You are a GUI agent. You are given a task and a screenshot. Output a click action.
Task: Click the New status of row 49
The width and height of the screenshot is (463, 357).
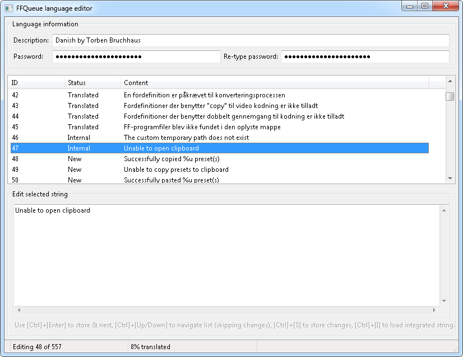[x=75, y=169]
